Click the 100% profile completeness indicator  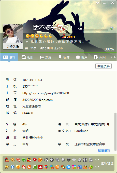[109, 49]
